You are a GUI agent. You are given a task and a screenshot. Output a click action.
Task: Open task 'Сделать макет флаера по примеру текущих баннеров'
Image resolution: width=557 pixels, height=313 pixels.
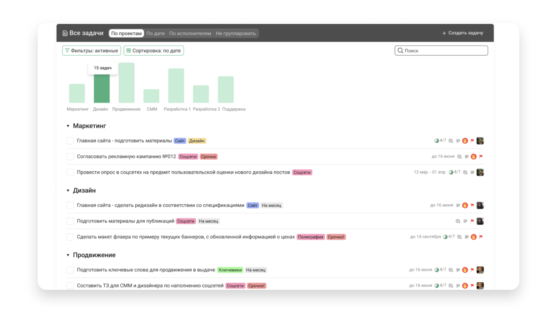[186, 237]
